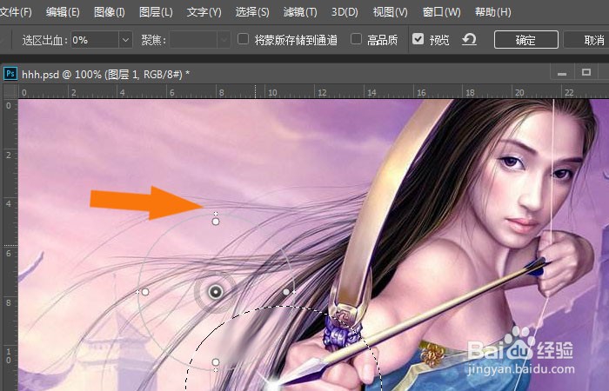Click the ruler origin corner box
This screenshot has height=391, width=609.
click(x=10, y=91)
